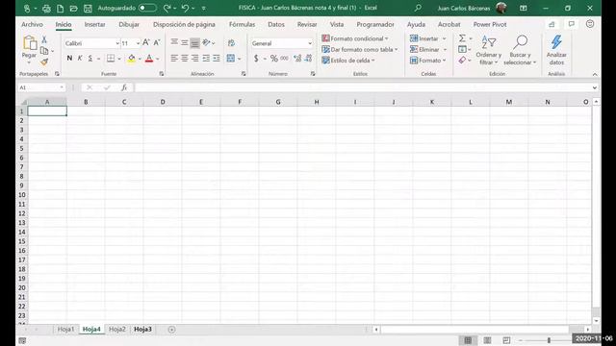Select column D header
The width and height of the screenshot is (616, 346).
point(163,102)
